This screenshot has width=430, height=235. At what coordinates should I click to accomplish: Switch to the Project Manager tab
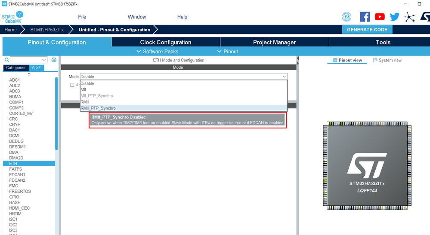tap(274, 42)
